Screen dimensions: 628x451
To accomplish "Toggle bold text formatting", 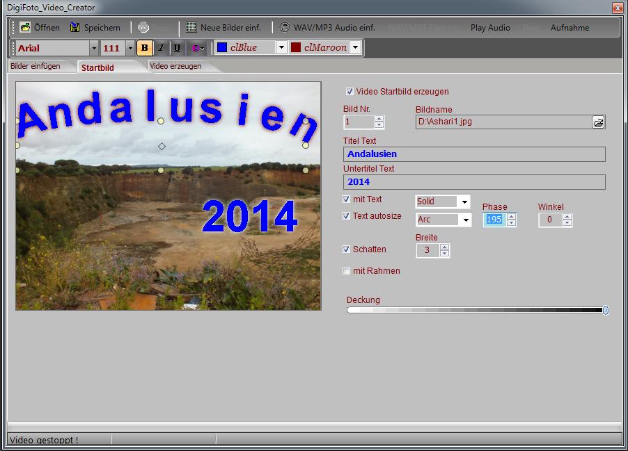I will [145, 48].
